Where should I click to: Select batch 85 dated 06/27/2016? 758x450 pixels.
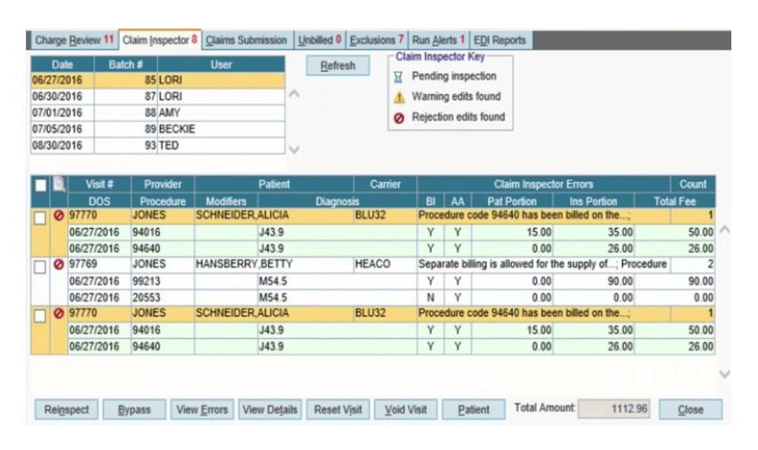[158, 80]
